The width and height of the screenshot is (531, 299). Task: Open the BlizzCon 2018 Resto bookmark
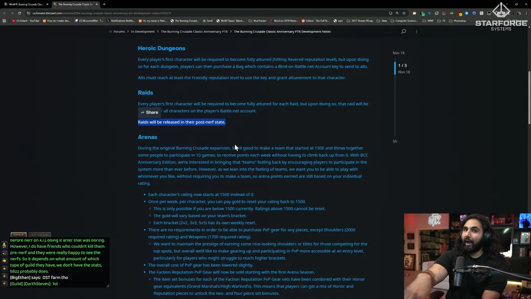coord(284,21)
